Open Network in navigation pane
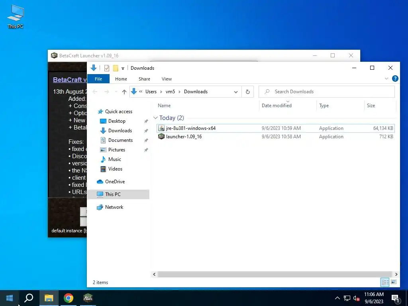Viewport: 408px width, 306px height. point(114,207)
